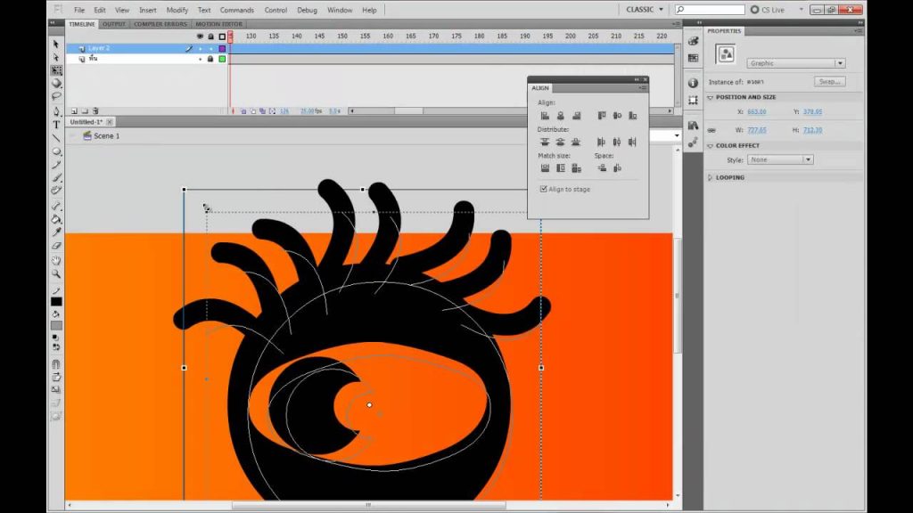
Task: Toggle lock dot for Layer 2
Action: pos(210,49)
